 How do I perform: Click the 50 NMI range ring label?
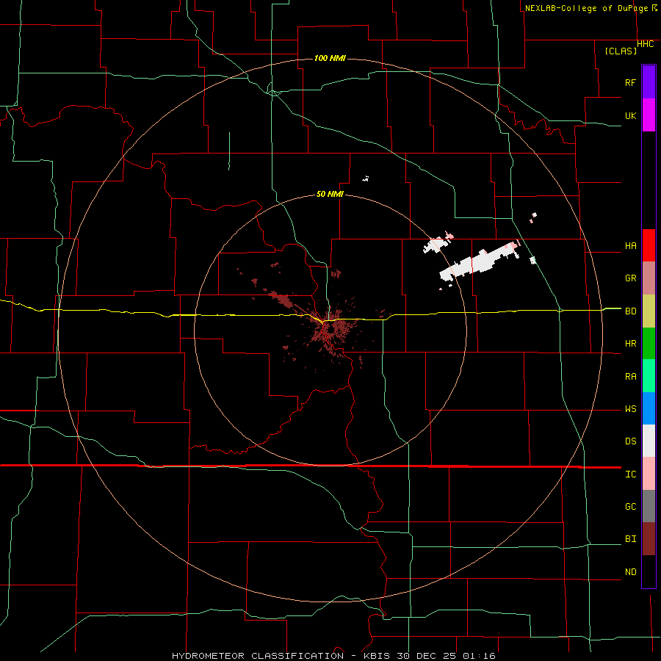tap(330, 195)
